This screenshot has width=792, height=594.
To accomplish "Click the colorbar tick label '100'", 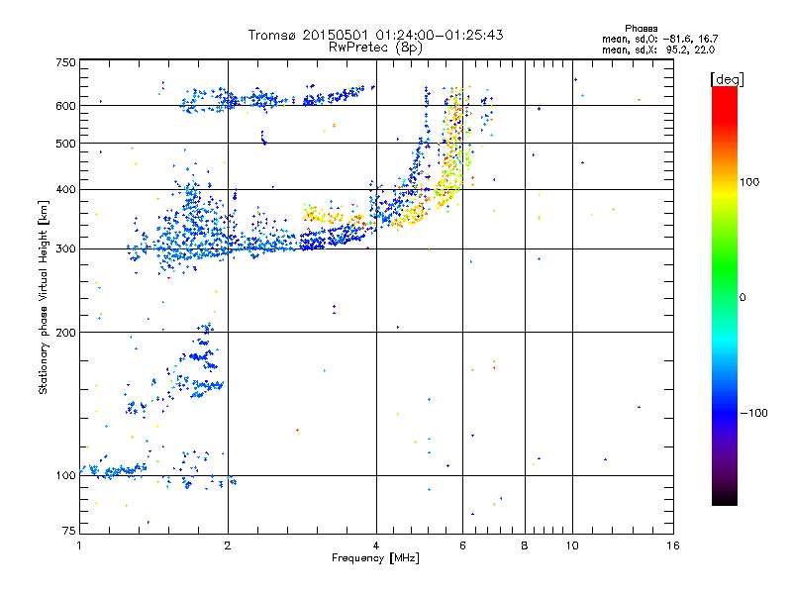I will coord(749,182).
